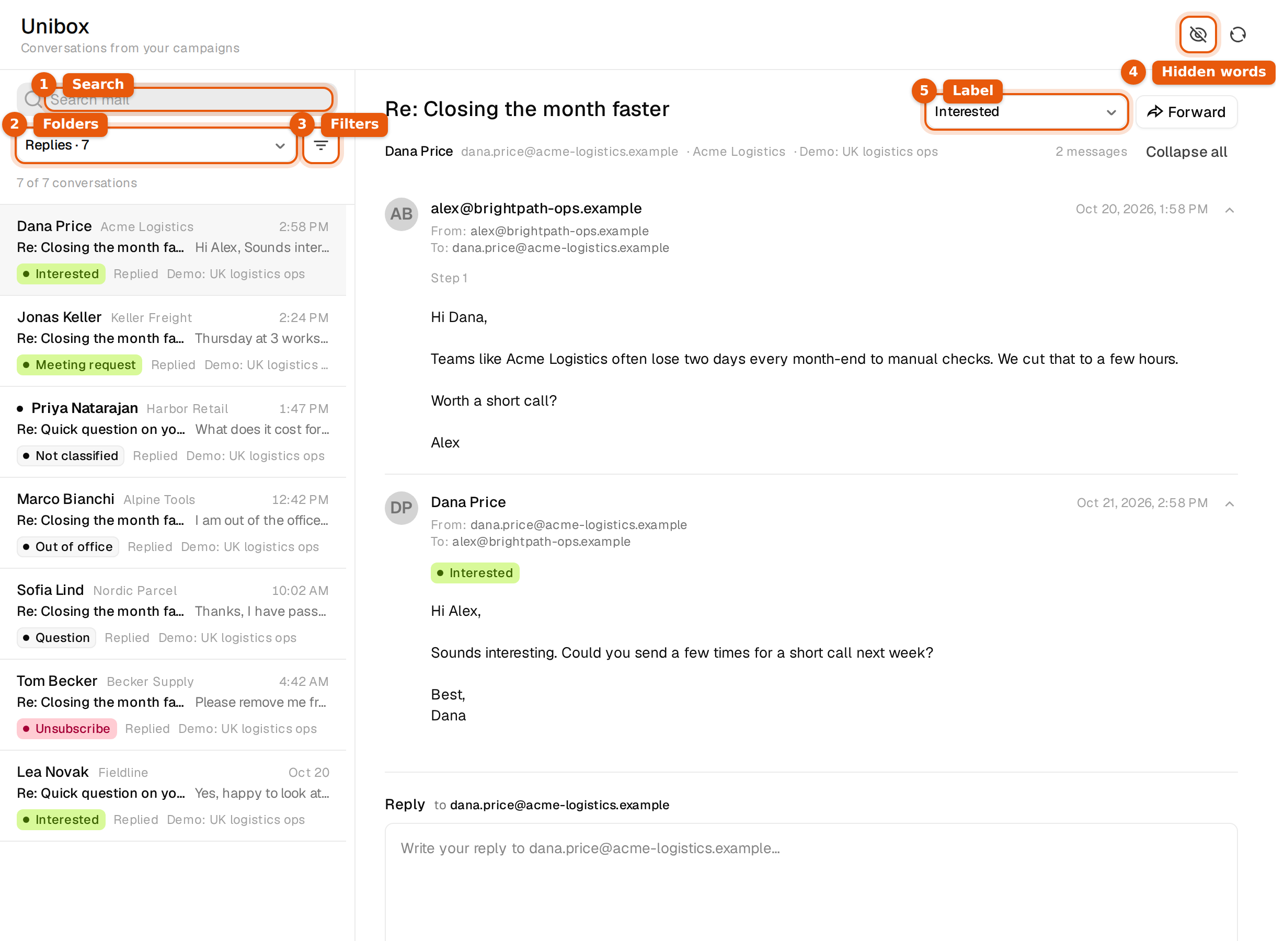
Task: Toggle hidden words eye-slash icon
Action: click(1197, 35)
